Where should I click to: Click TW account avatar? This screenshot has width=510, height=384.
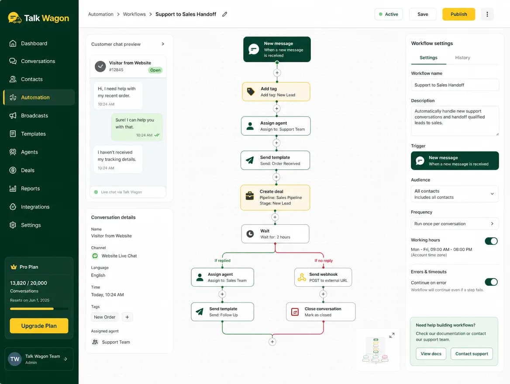(15, 359)
